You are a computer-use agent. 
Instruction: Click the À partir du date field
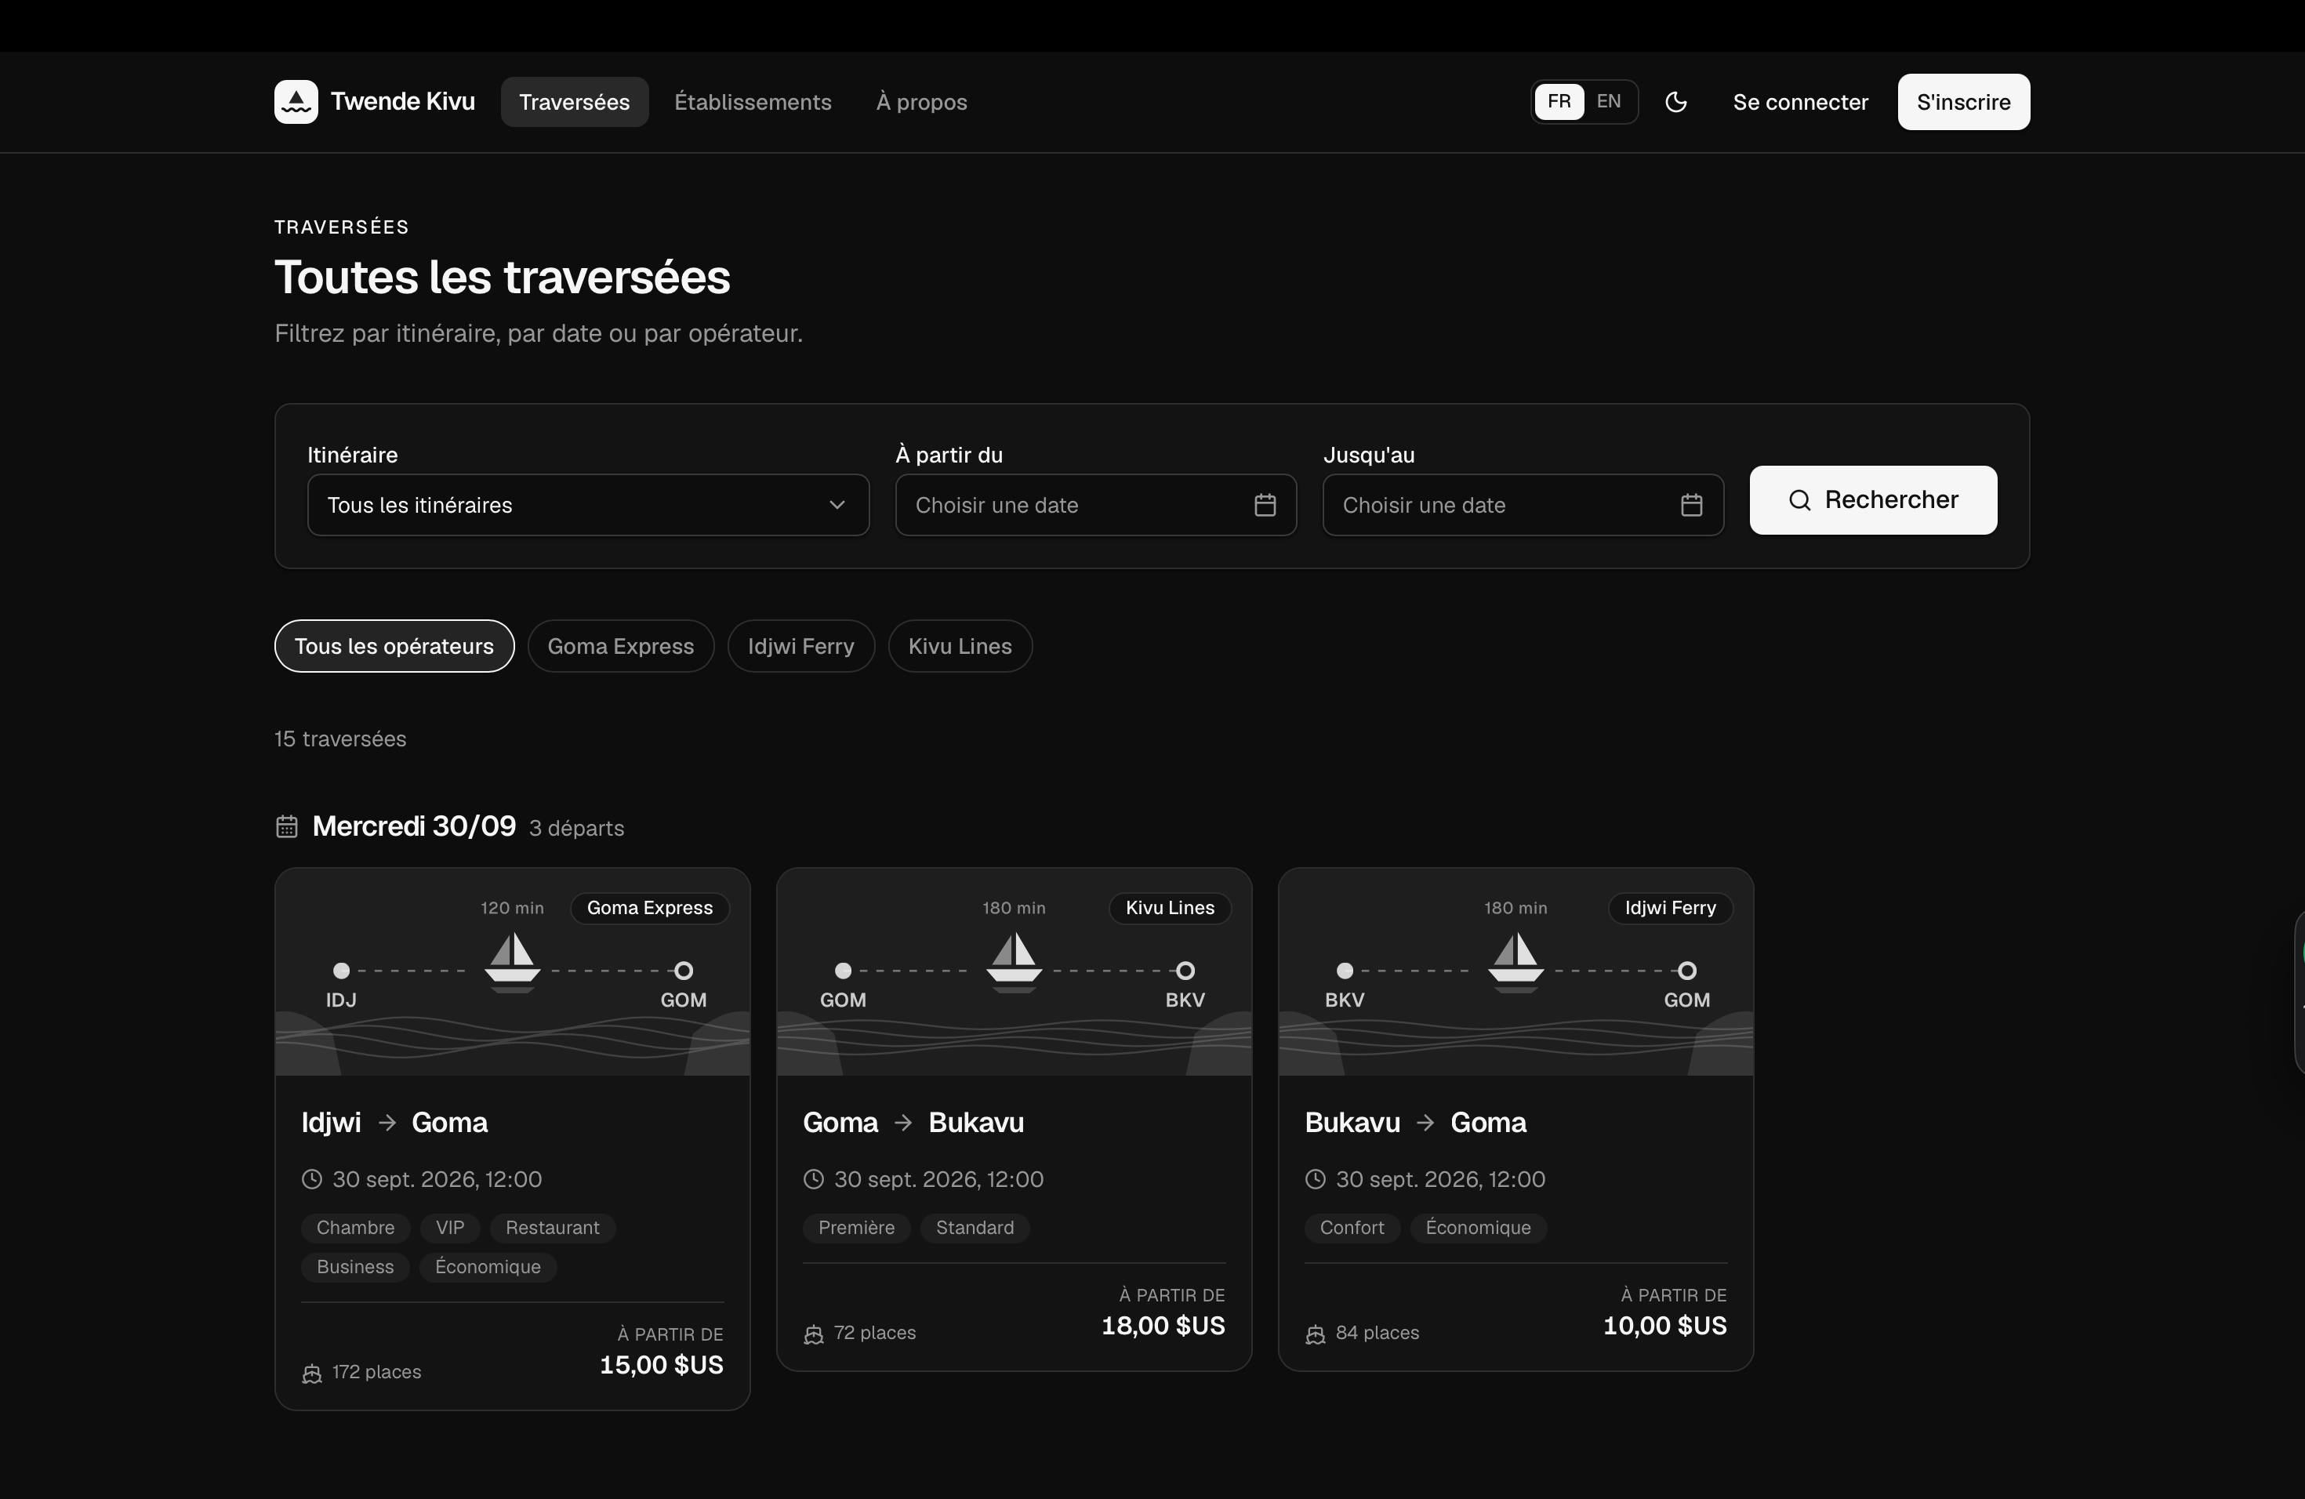[x=1095, y=505]
